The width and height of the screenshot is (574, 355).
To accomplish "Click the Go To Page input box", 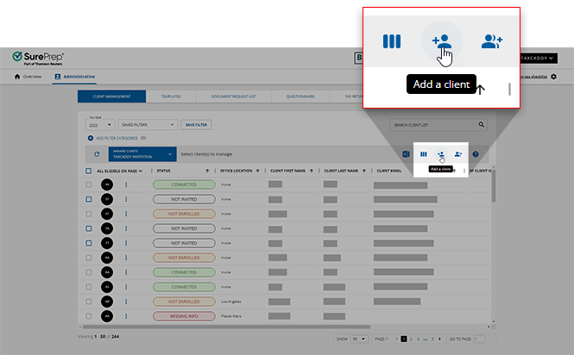I will click(x=479, y=339).
